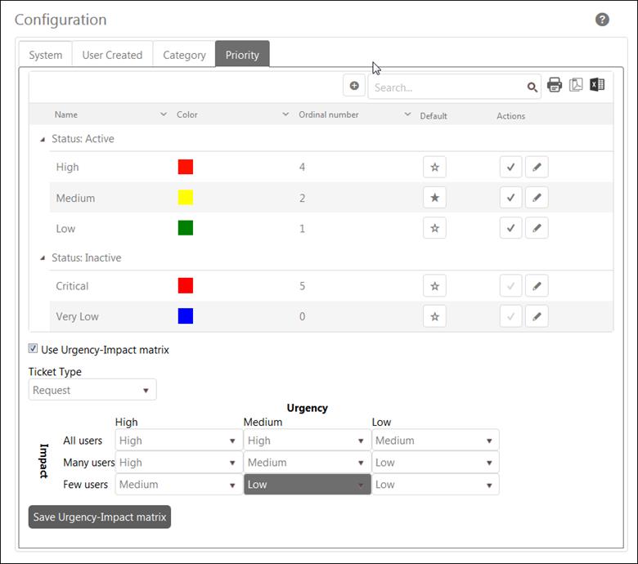This screenshot has height=564, width=638.
Task: Edit the High priority with pencil icon
Action: click(537, 167)
